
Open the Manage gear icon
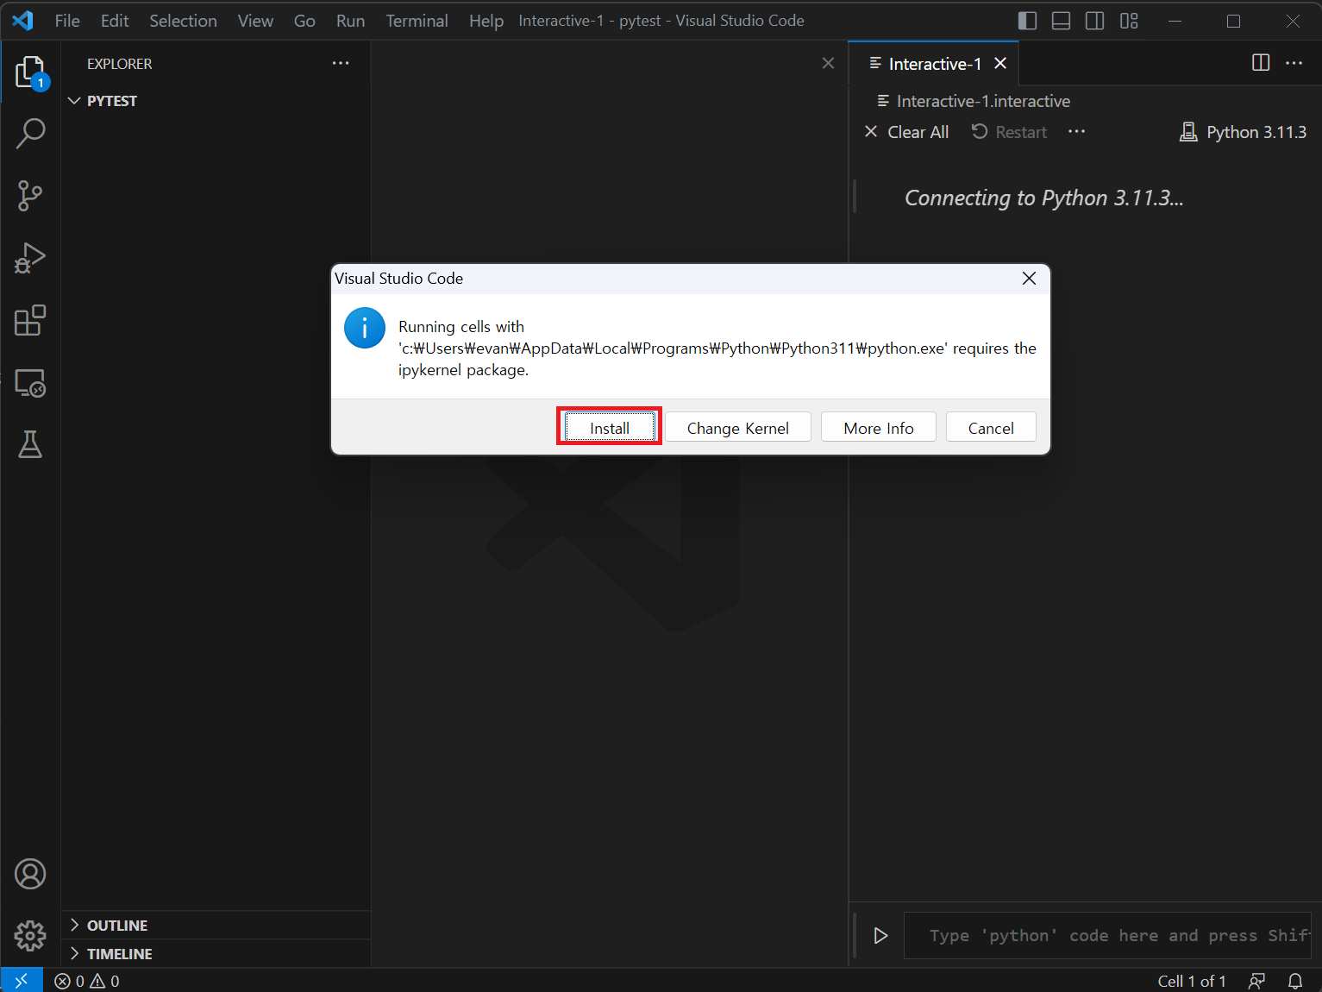tap(30, 935)
